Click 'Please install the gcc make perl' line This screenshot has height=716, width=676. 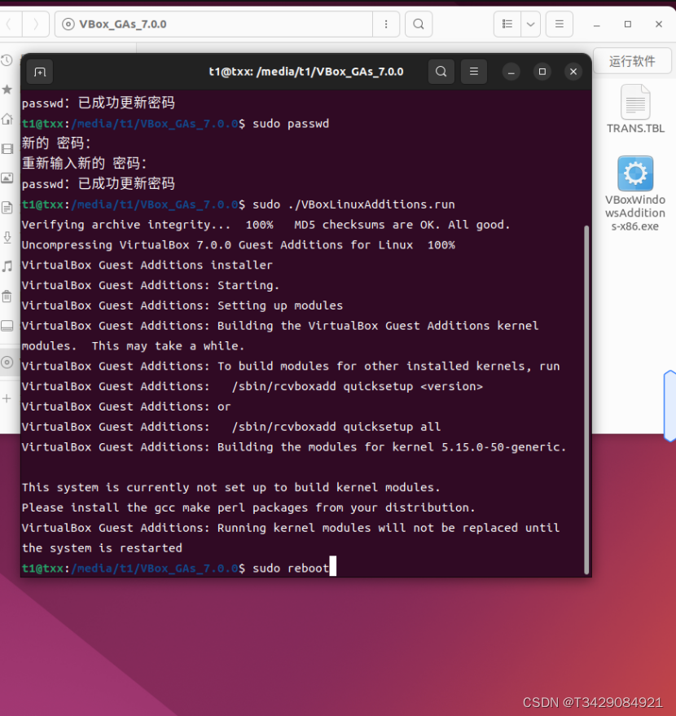pyautogui.click(x=248, y=507)
